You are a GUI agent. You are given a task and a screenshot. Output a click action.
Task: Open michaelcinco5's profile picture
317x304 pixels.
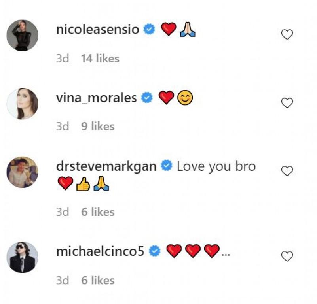(23, 257)
